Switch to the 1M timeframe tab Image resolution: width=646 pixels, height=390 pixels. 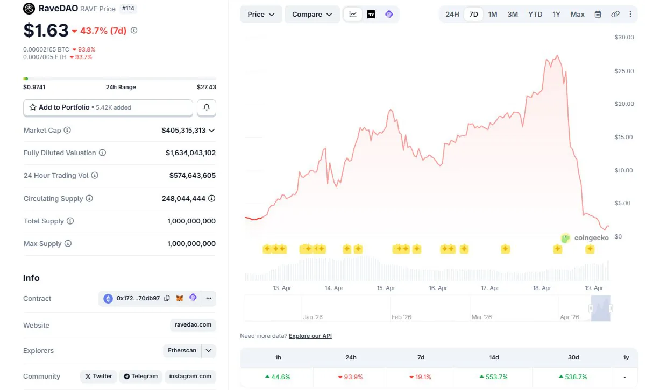pos(493,14)
